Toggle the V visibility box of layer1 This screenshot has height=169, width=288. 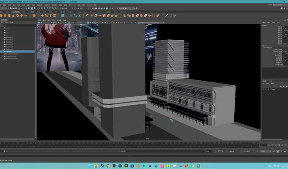(x=263, y=89)
